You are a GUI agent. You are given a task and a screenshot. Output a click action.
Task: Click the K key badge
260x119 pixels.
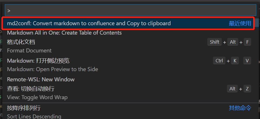point(235,61)
